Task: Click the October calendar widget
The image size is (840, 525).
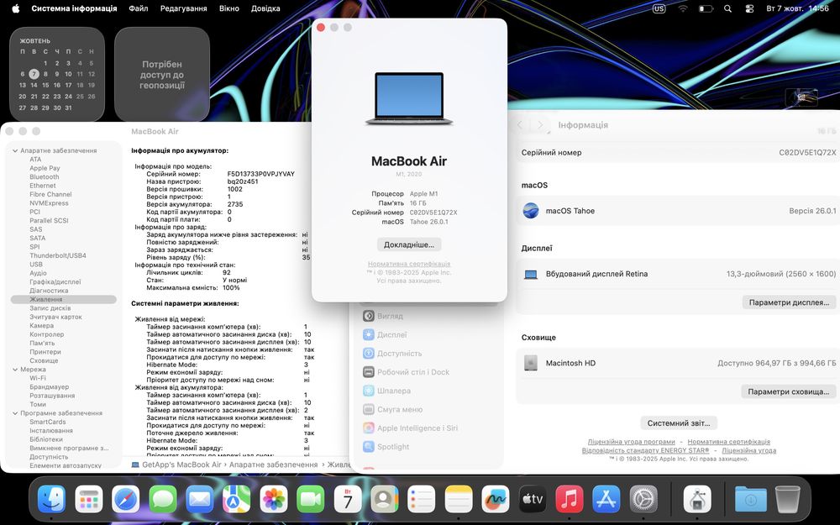Action: tap(57, 75)
